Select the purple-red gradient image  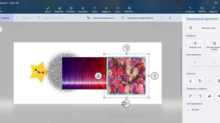[84, 73]
